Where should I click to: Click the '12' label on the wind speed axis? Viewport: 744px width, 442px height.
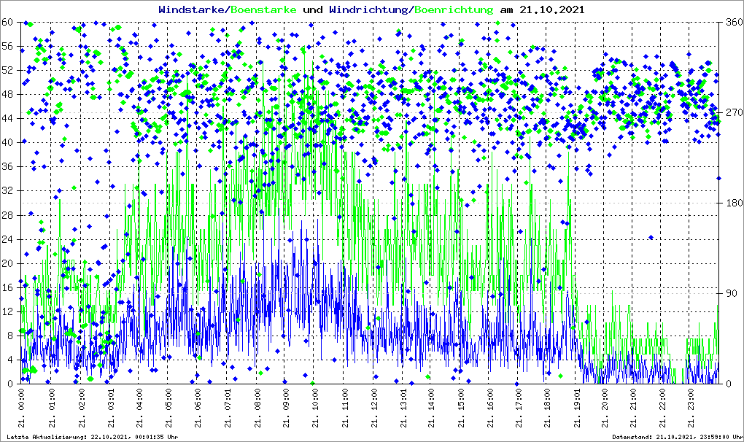coord(7,311)
